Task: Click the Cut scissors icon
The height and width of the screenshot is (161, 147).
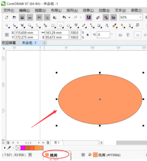Action: click(x=39, y=17)
